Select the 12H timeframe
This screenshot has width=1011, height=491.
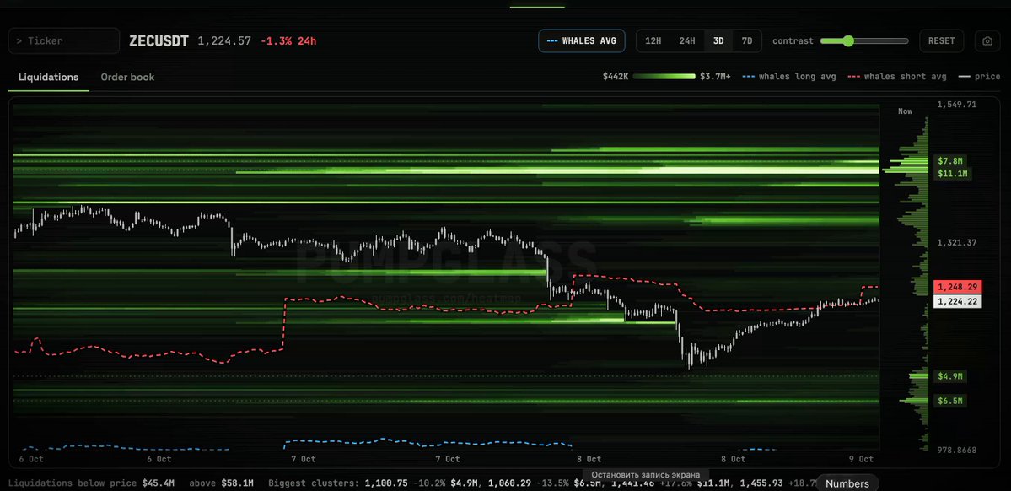pyautogui.click(x=653, y=40)
